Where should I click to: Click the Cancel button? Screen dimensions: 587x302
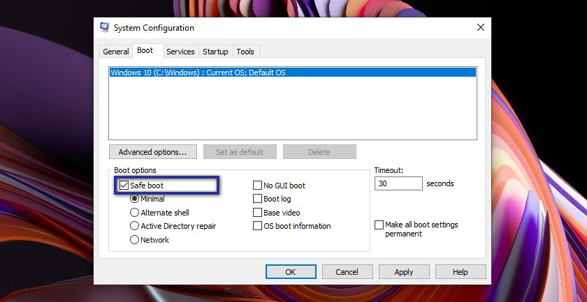tap(347, 272)
